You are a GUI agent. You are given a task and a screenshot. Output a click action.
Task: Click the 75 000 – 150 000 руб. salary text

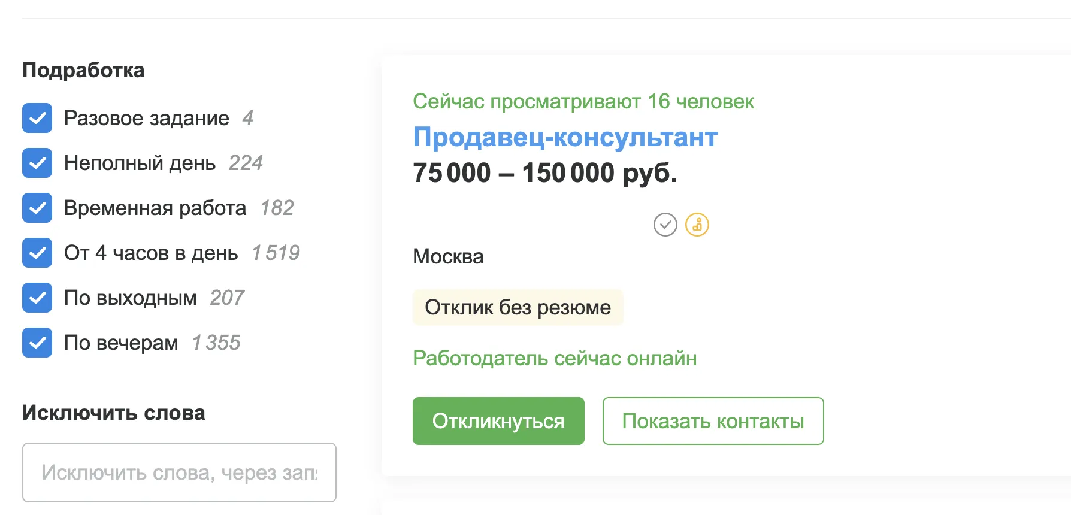click(545, 173)
